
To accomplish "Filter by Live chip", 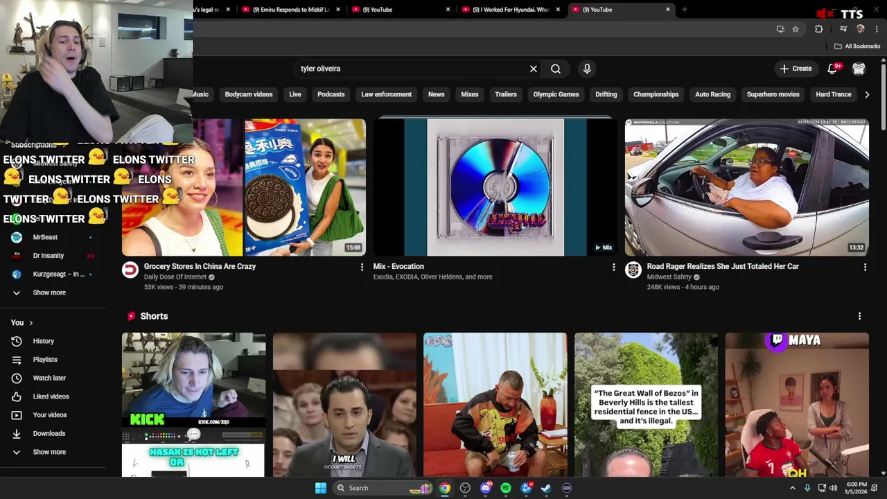I will point(295,94).
